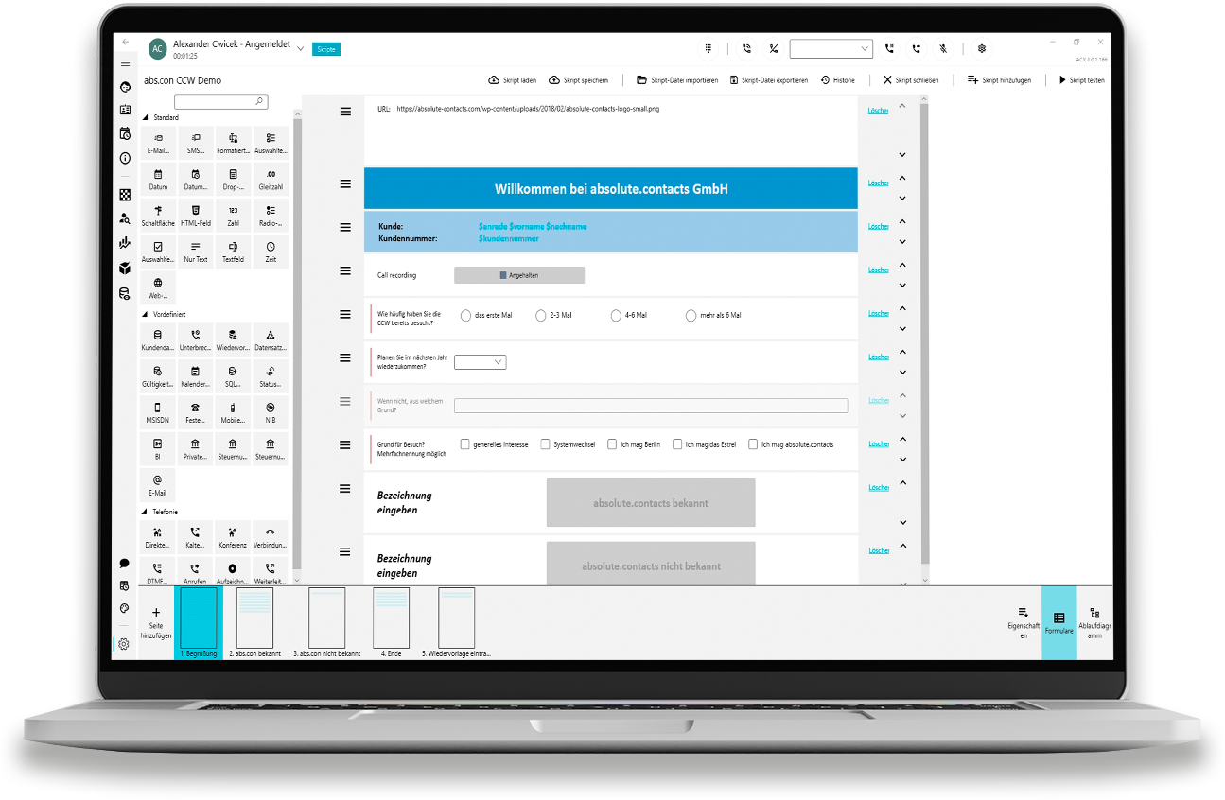Select the HTML-Feld element tile

[x=196, y=216]
